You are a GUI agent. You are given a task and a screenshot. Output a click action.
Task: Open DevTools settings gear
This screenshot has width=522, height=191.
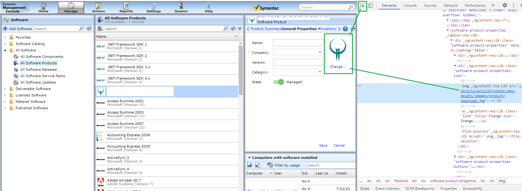click(x=505, y=5)
